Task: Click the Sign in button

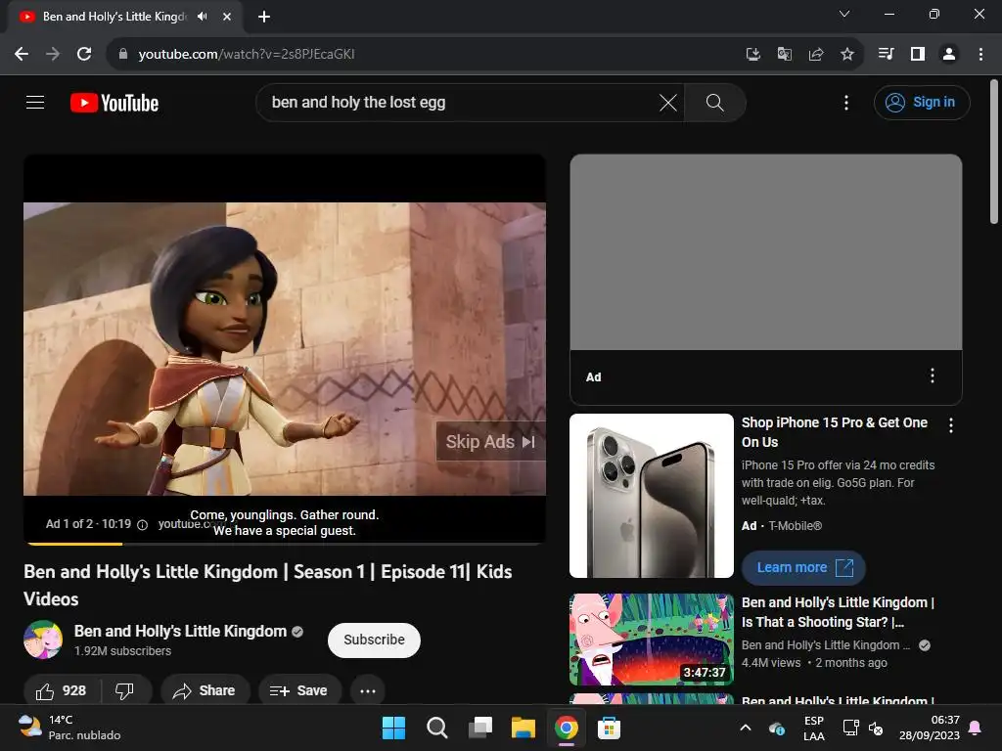Action: 922,102
